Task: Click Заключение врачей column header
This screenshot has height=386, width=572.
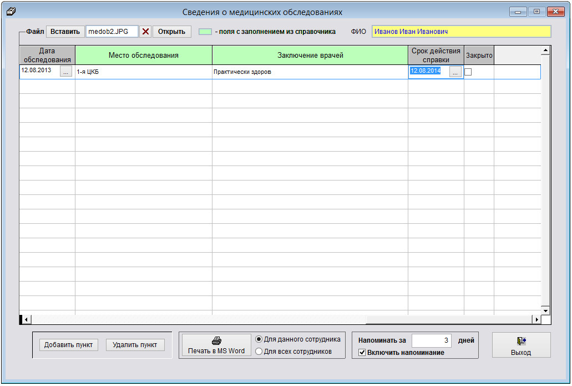Action: 310,55
